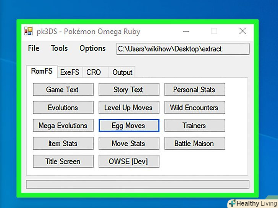
Task: Switch to the Output tab
Action: tap(122, 72)
